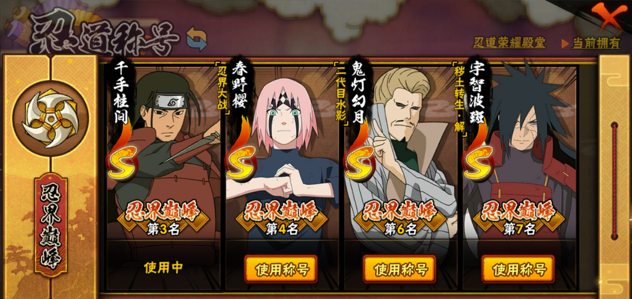
Task: Click the shuriken emblem icon
Action: [x=50, y=118]
